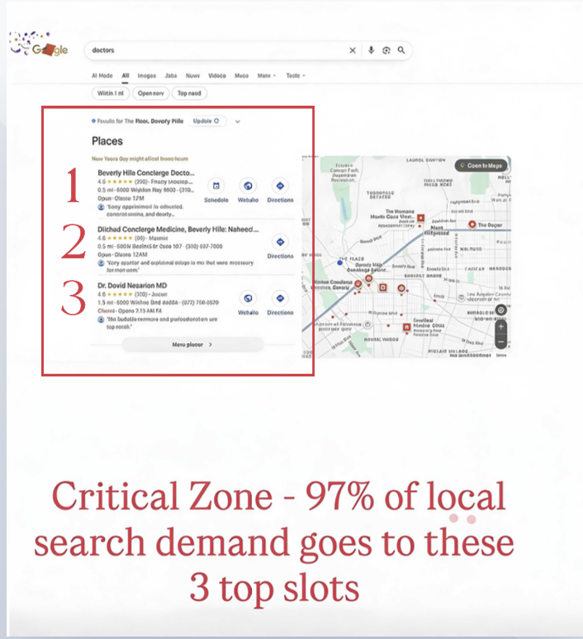Open the Tools dropdown in search tabs
Image resolution: width=583 pixels, height=639 pixels.
click(295, 75)
